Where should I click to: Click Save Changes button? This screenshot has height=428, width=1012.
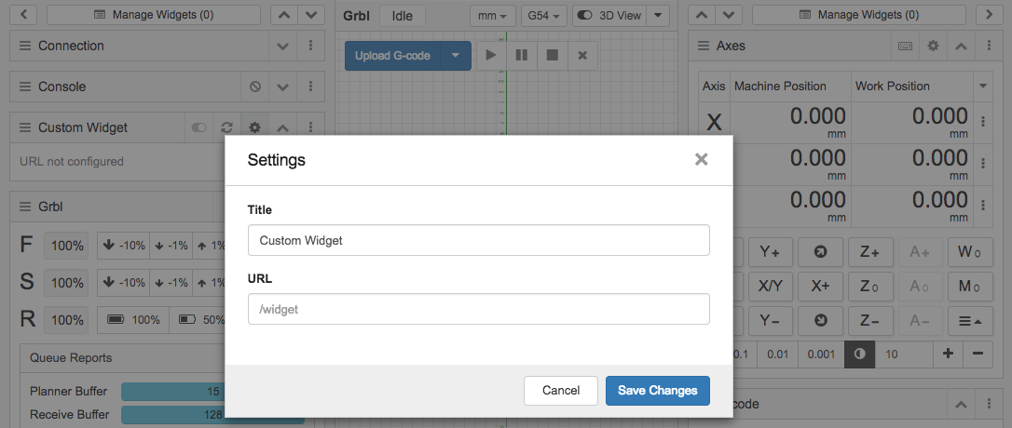point(658,391)
